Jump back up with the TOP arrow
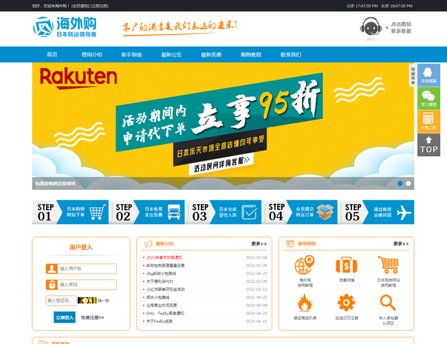447x344 pixels. point(428,144)
